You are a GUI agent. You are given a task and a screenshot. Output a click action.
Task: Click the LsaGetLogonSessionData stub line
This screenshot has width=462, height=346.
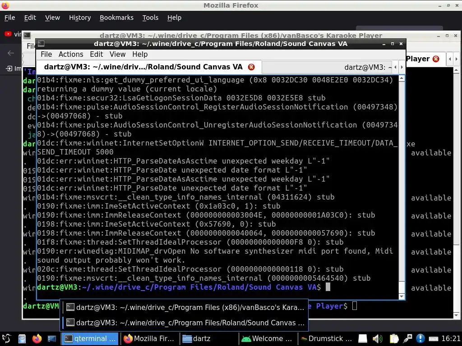tap(181, 98)
